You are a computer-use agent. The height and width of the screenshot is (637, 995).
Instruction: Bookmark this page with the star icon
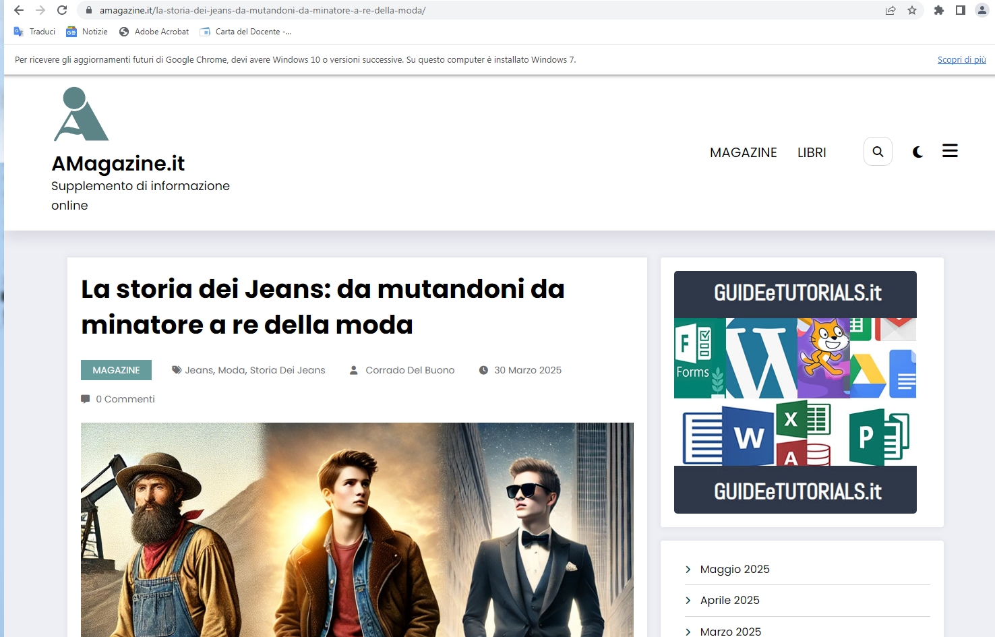[912, 10]
